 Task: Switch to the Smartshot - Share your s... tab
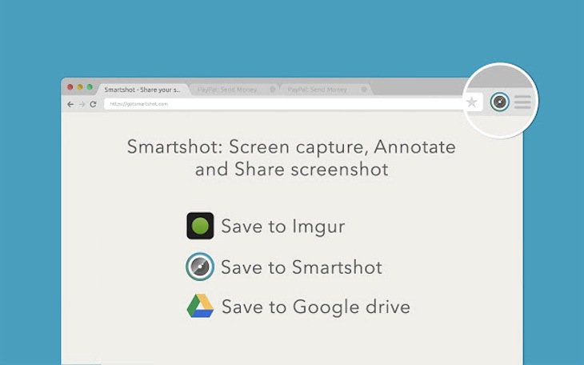pos(142,90)
